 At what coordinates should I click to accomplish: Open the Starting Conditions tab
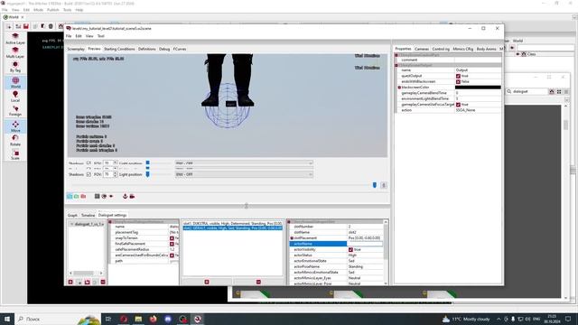tap(119, 49)
